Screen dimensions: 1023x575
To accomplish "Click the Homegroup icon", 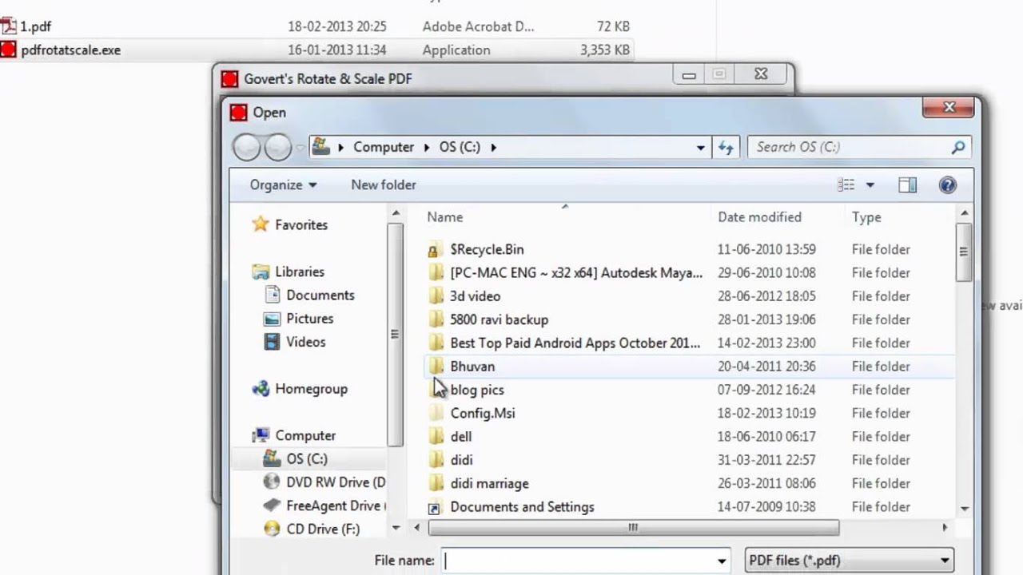I will [261, 389].
